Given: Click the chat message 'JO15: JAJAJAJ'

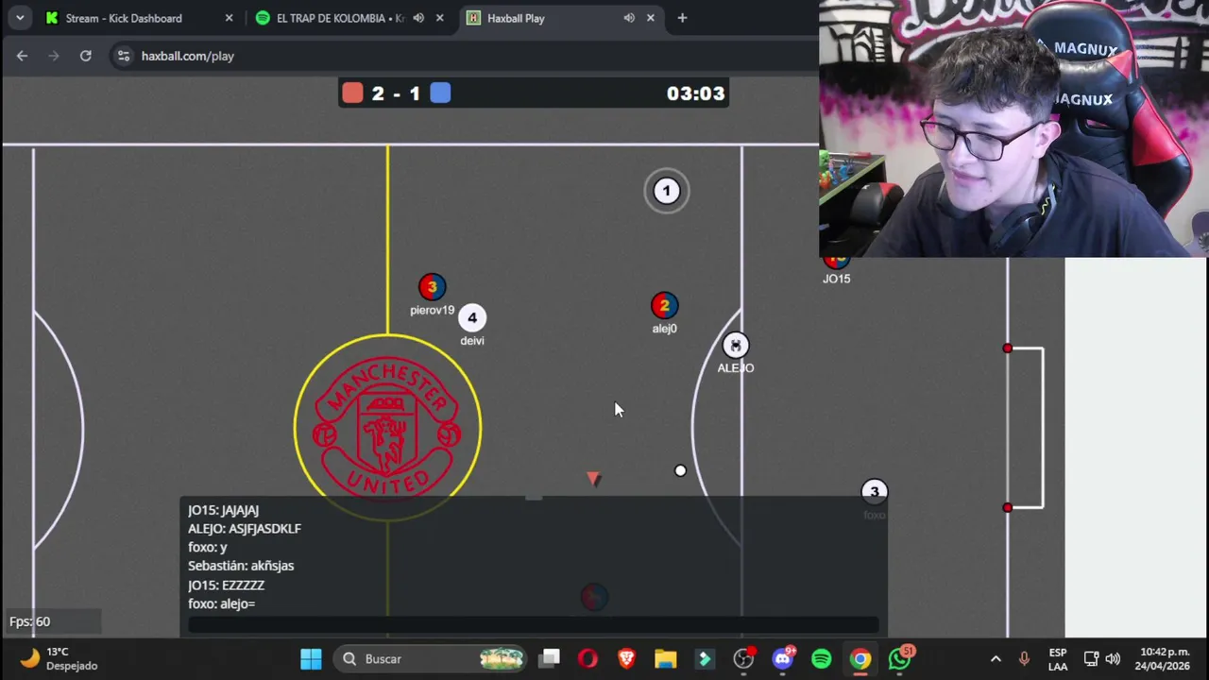Looking at the screenshot, I should click(x=223, y=510).
